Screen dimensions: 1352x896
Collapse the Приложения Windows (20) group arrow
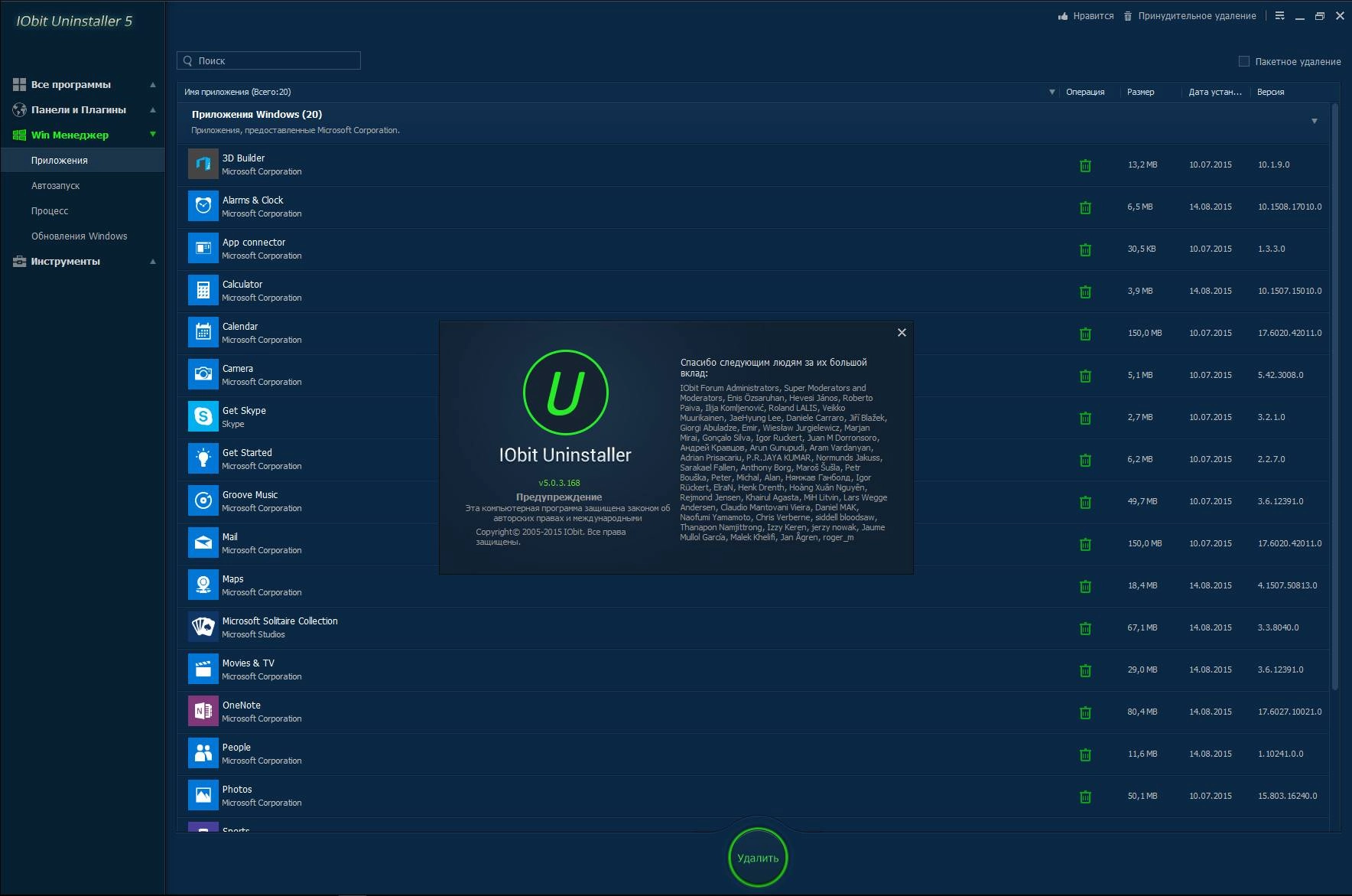click(1315, 121)
